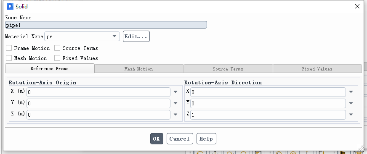Open the Material Name dropdown
367x154 pixels.
(x=82, y=36)
